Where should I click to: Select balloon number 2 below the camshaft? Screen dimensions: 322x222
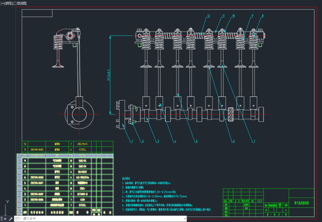142,141
